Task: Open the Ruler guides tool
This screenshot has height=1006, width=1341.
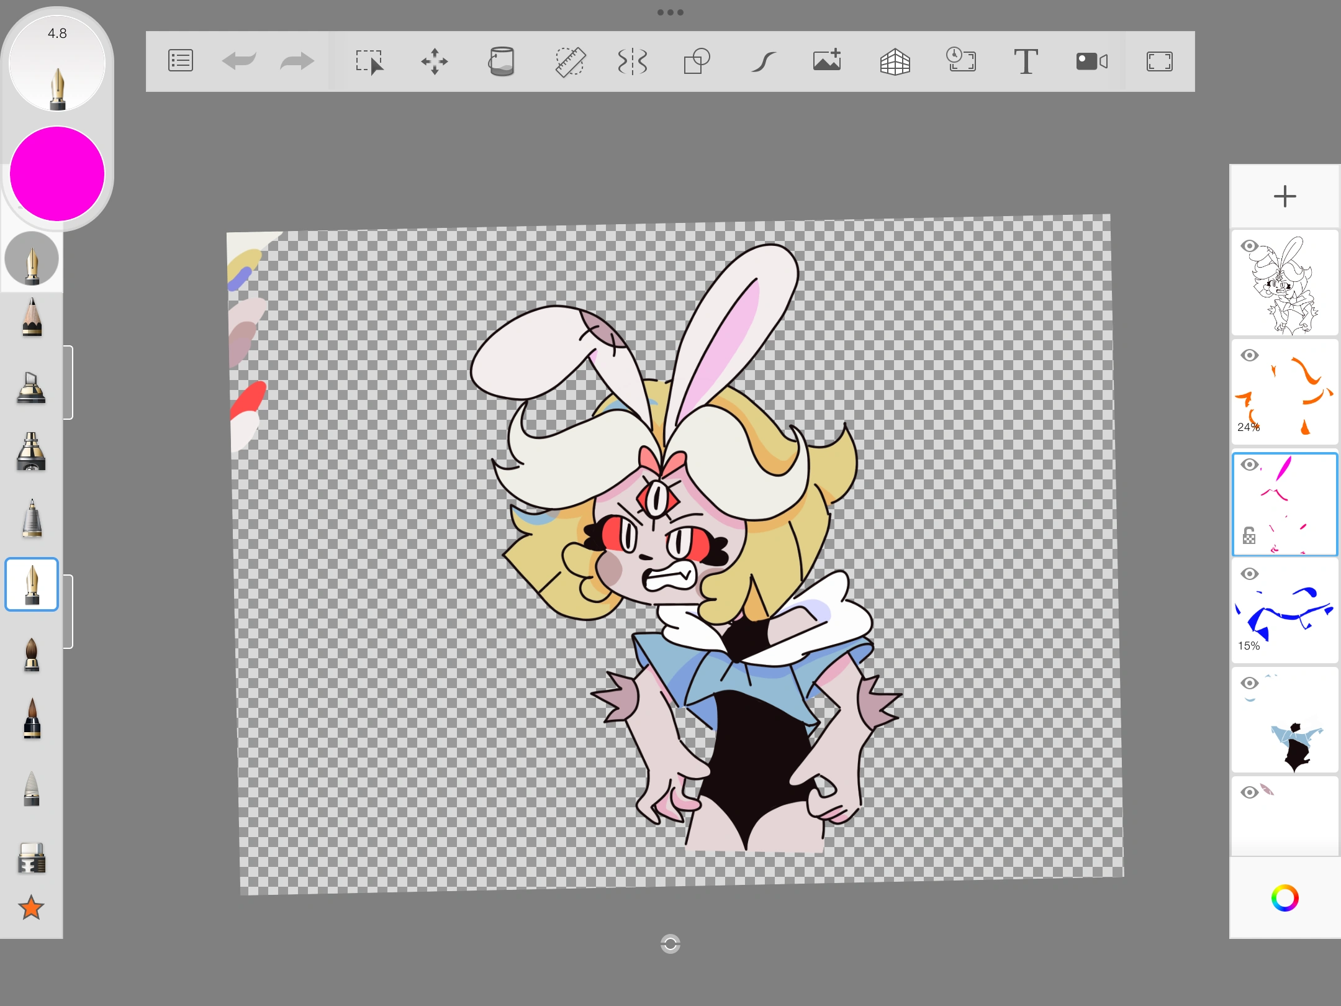Action: point(570,61)
